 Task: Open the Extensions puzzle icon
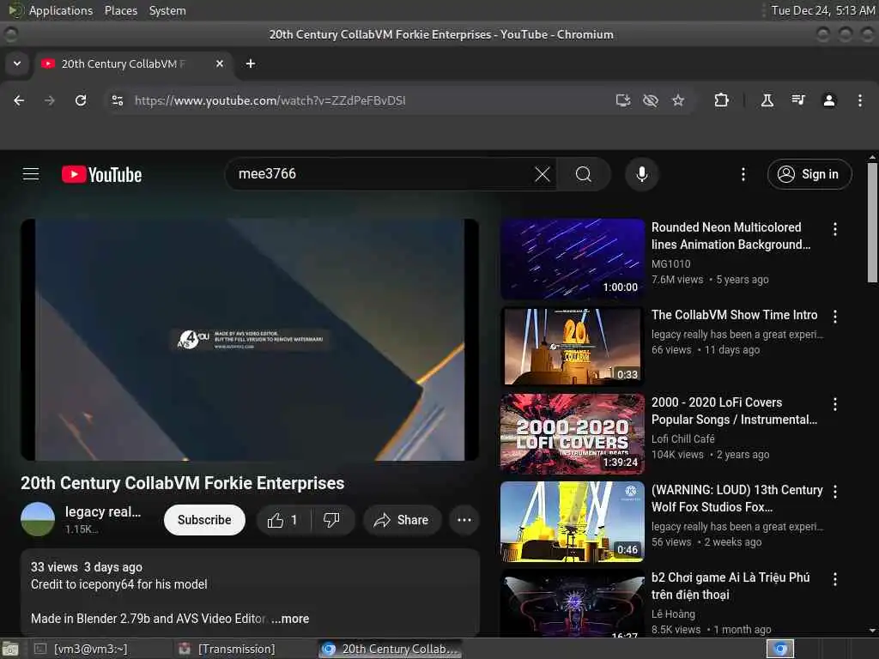pyautogui.click(x=721, y=100)
